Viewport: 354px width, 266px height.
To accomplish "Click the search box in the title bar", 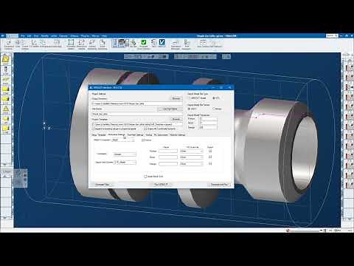I will coord(332,35).
